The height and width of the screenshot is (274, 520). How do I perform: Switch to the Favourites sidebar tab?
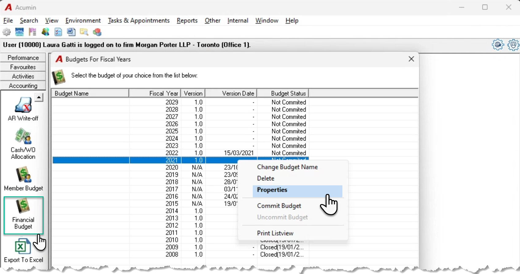click(x=23, y=67)
